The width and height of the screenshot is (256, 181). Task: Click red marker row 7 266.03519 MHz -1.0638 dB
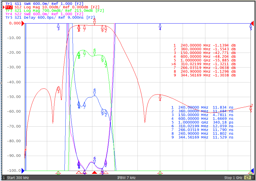(x=205, y=68)
